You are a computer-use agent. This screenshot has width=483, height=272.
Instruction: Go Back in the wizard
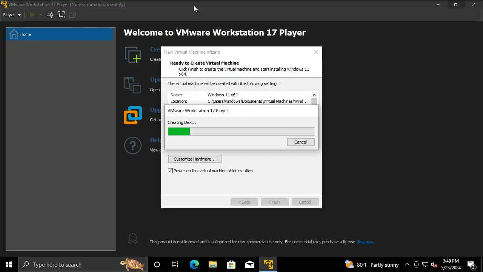tap(244, 202)
